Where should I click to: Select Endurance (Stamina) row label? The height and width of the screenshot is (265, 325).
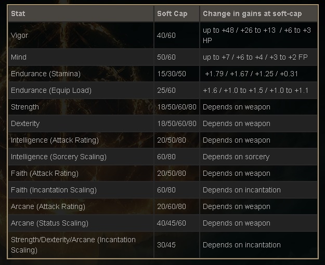coord(46,74)
